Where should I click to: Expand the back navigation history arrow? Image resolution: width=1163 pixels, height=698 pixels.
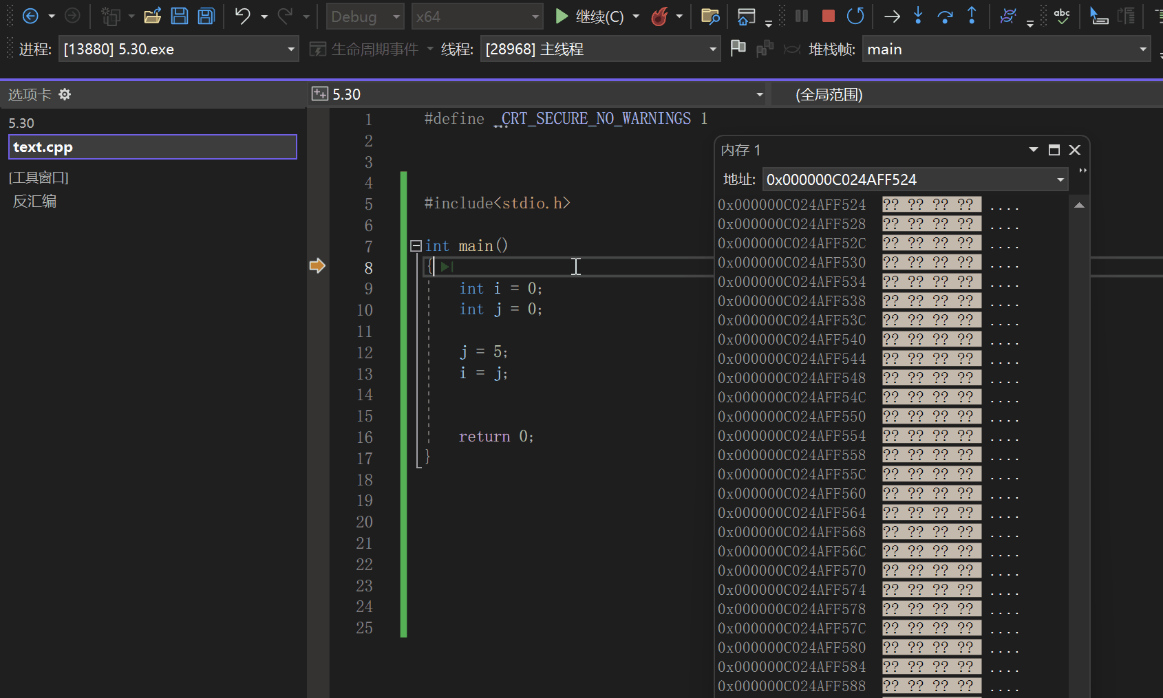click(52, 16)
